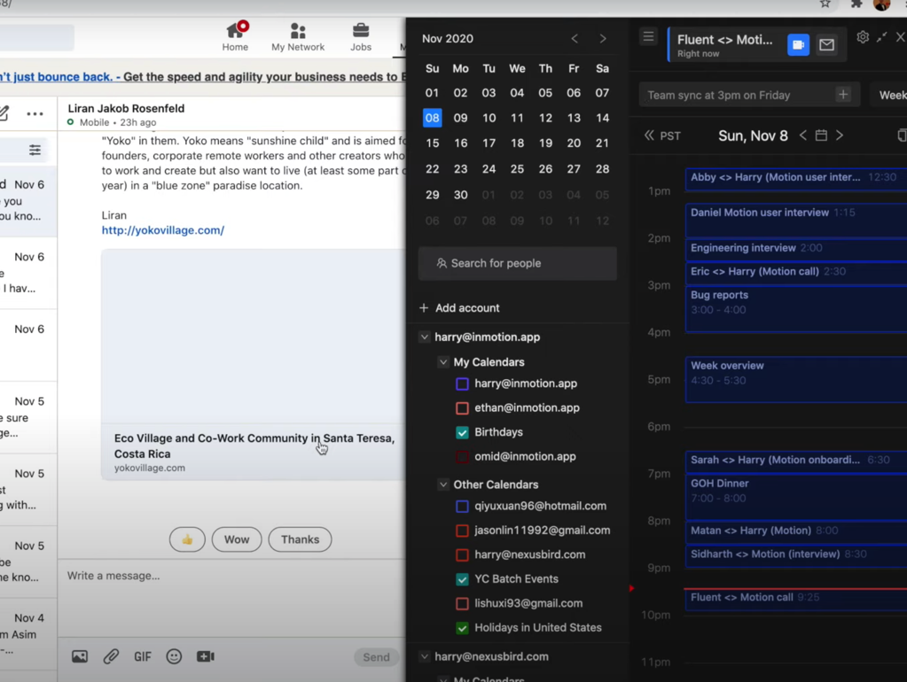Open the GOH Dinner event
Viewport: 907px width, 682px height.
[796, 497]
